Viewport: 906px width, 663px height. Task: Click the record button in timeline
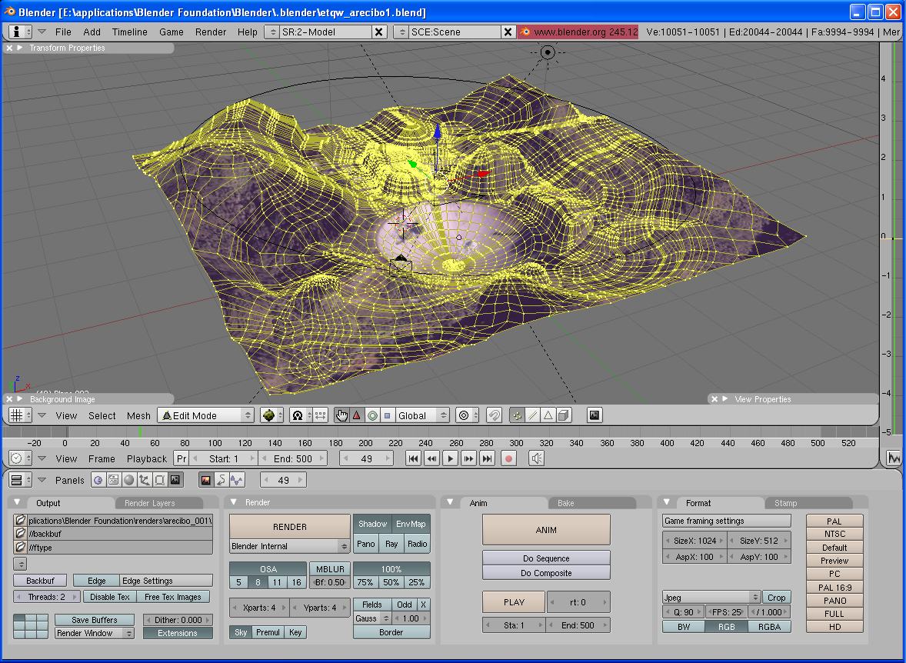click(x=508, y=458)
